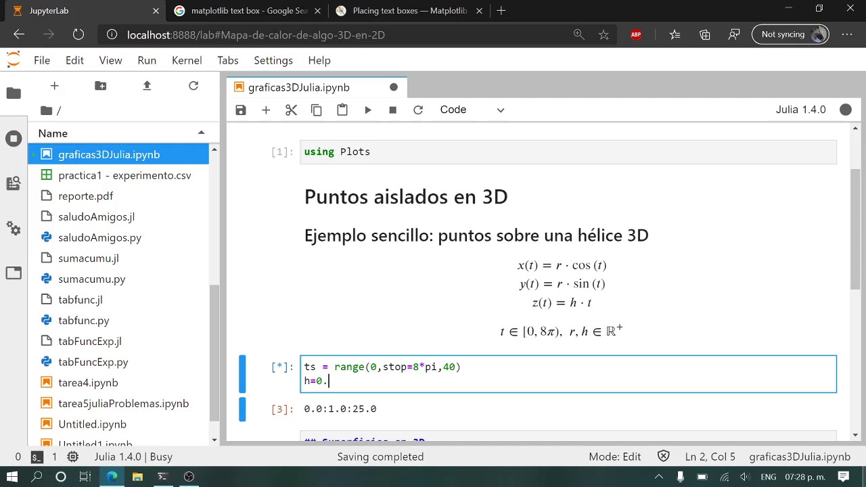Open the Open Tabs sidebar panel
This screenshot has height=487, width=866.
point(14,273)
